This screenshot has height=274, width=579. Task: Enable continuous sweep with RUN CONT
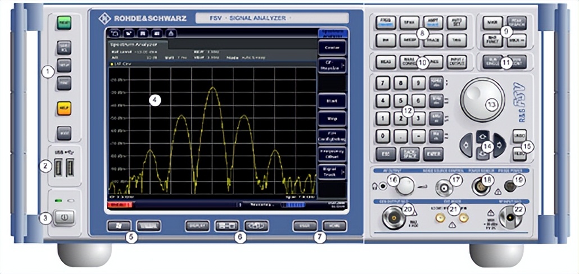point(517,62)
